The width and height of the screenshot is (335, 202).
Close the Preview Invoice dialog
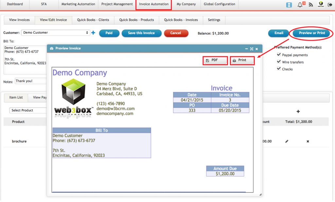[x=256, y=49]
